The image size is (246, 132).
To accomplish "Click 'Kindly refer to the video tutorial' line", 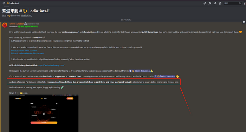I will tap(51, 59).
